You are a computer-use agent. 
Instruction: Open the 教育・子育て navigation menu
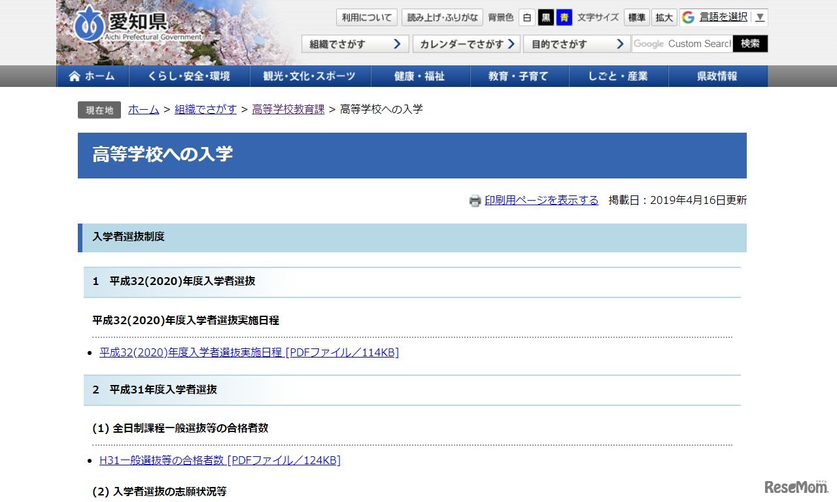pos(520,76)
